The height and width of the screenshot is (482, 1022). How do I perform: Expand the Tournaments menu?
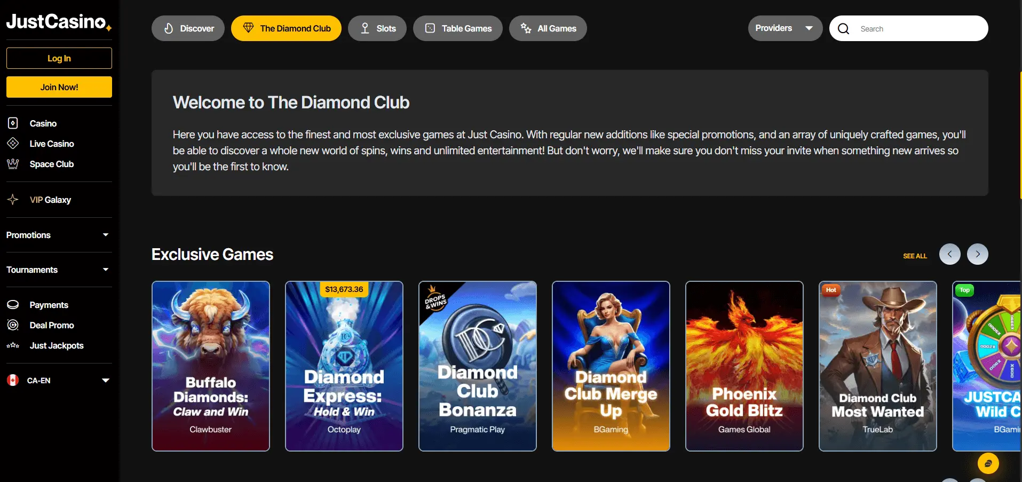click(x=59, y=270)
